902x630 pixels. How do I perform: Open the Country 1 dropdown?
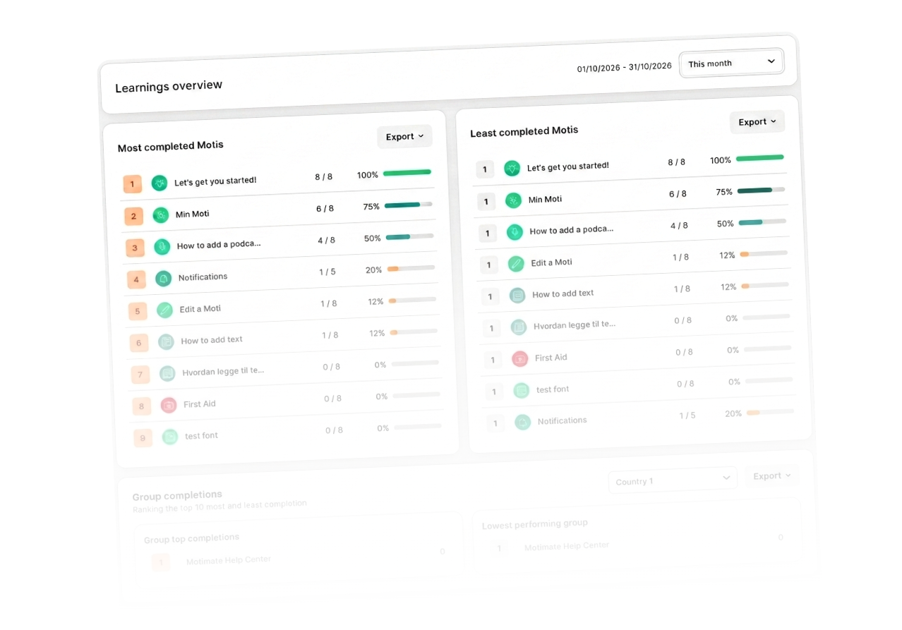coord(673,480)
